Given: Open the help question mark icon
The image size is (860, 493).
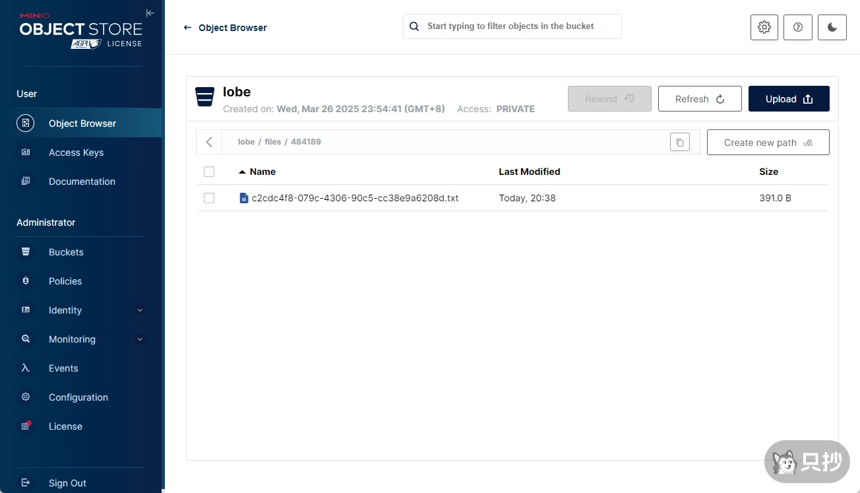Looking at the screenshot, I should point(798,27).
